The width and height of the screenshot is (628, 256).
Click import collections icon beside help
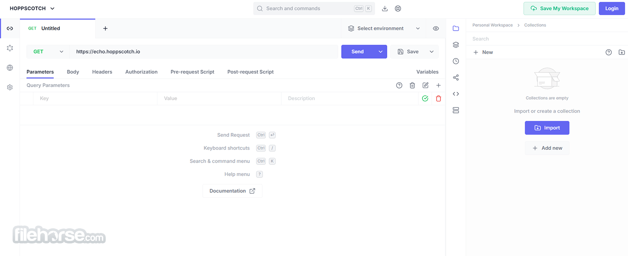coord(622,52)
